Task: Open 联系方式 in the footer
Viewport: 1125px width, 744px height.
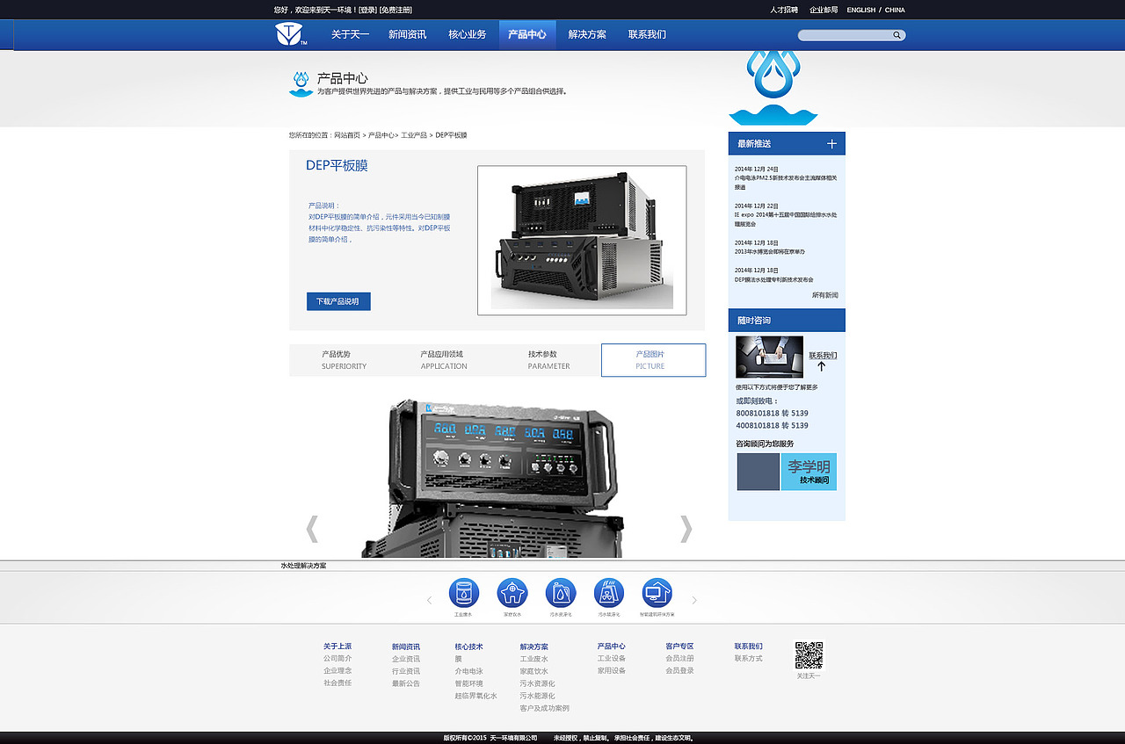Action: (x=749, y=659)
